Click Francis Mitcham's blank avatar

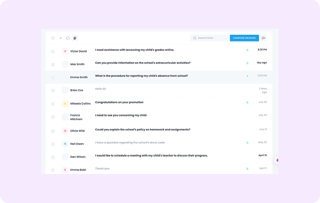[x=65, y=117]
